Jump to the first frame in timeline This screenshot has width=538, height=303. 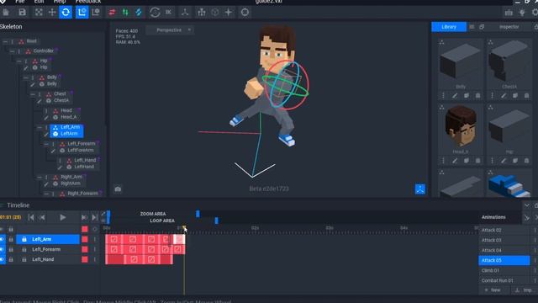(31, 217)
